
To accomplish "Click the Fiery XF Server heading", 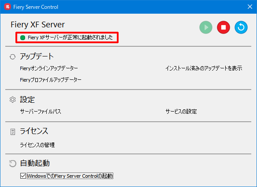I will click(x=38, y=25).
